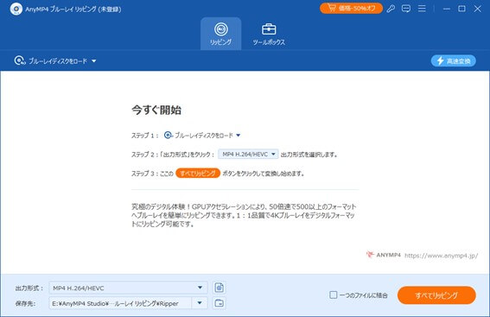Open the 出力形式 MP4 H.264/HEVC combo box
490x317 pixels.
[x=128, y=288]
